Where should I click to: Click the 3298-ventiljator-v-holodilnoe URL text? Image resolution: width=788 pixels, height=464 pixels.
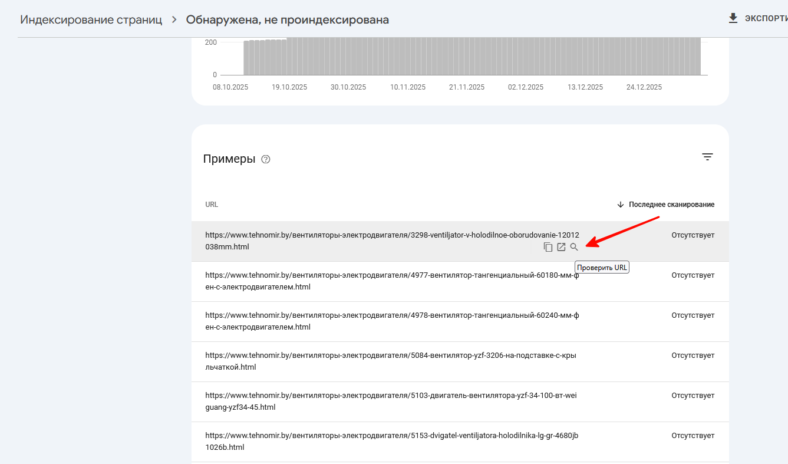pyautogui.click(x=392, y=241)
